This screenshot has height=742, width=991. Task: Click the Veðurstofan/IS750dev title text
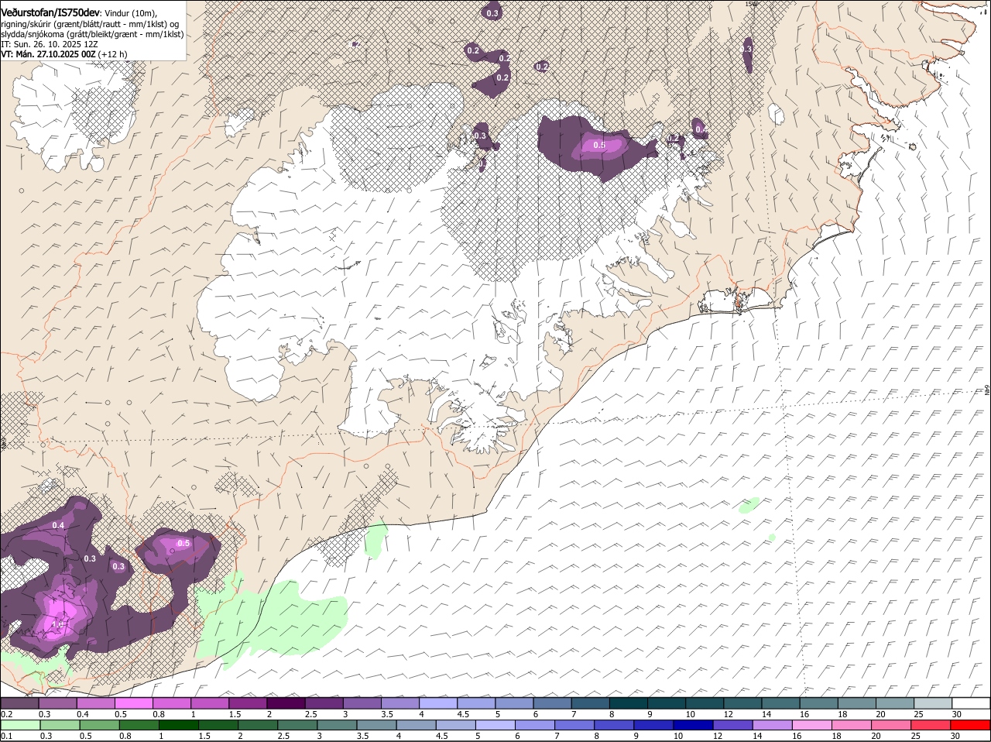tap(50, 13)
